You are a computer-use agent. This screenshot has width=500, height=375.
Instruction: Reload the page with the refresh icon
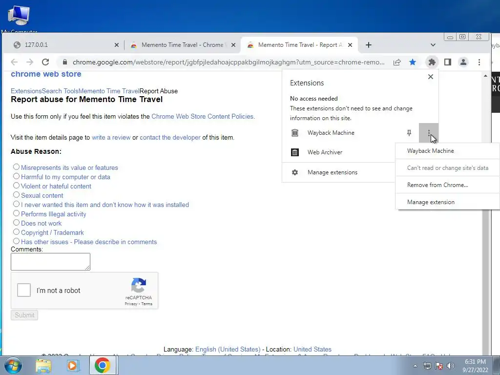click(45, 62)
